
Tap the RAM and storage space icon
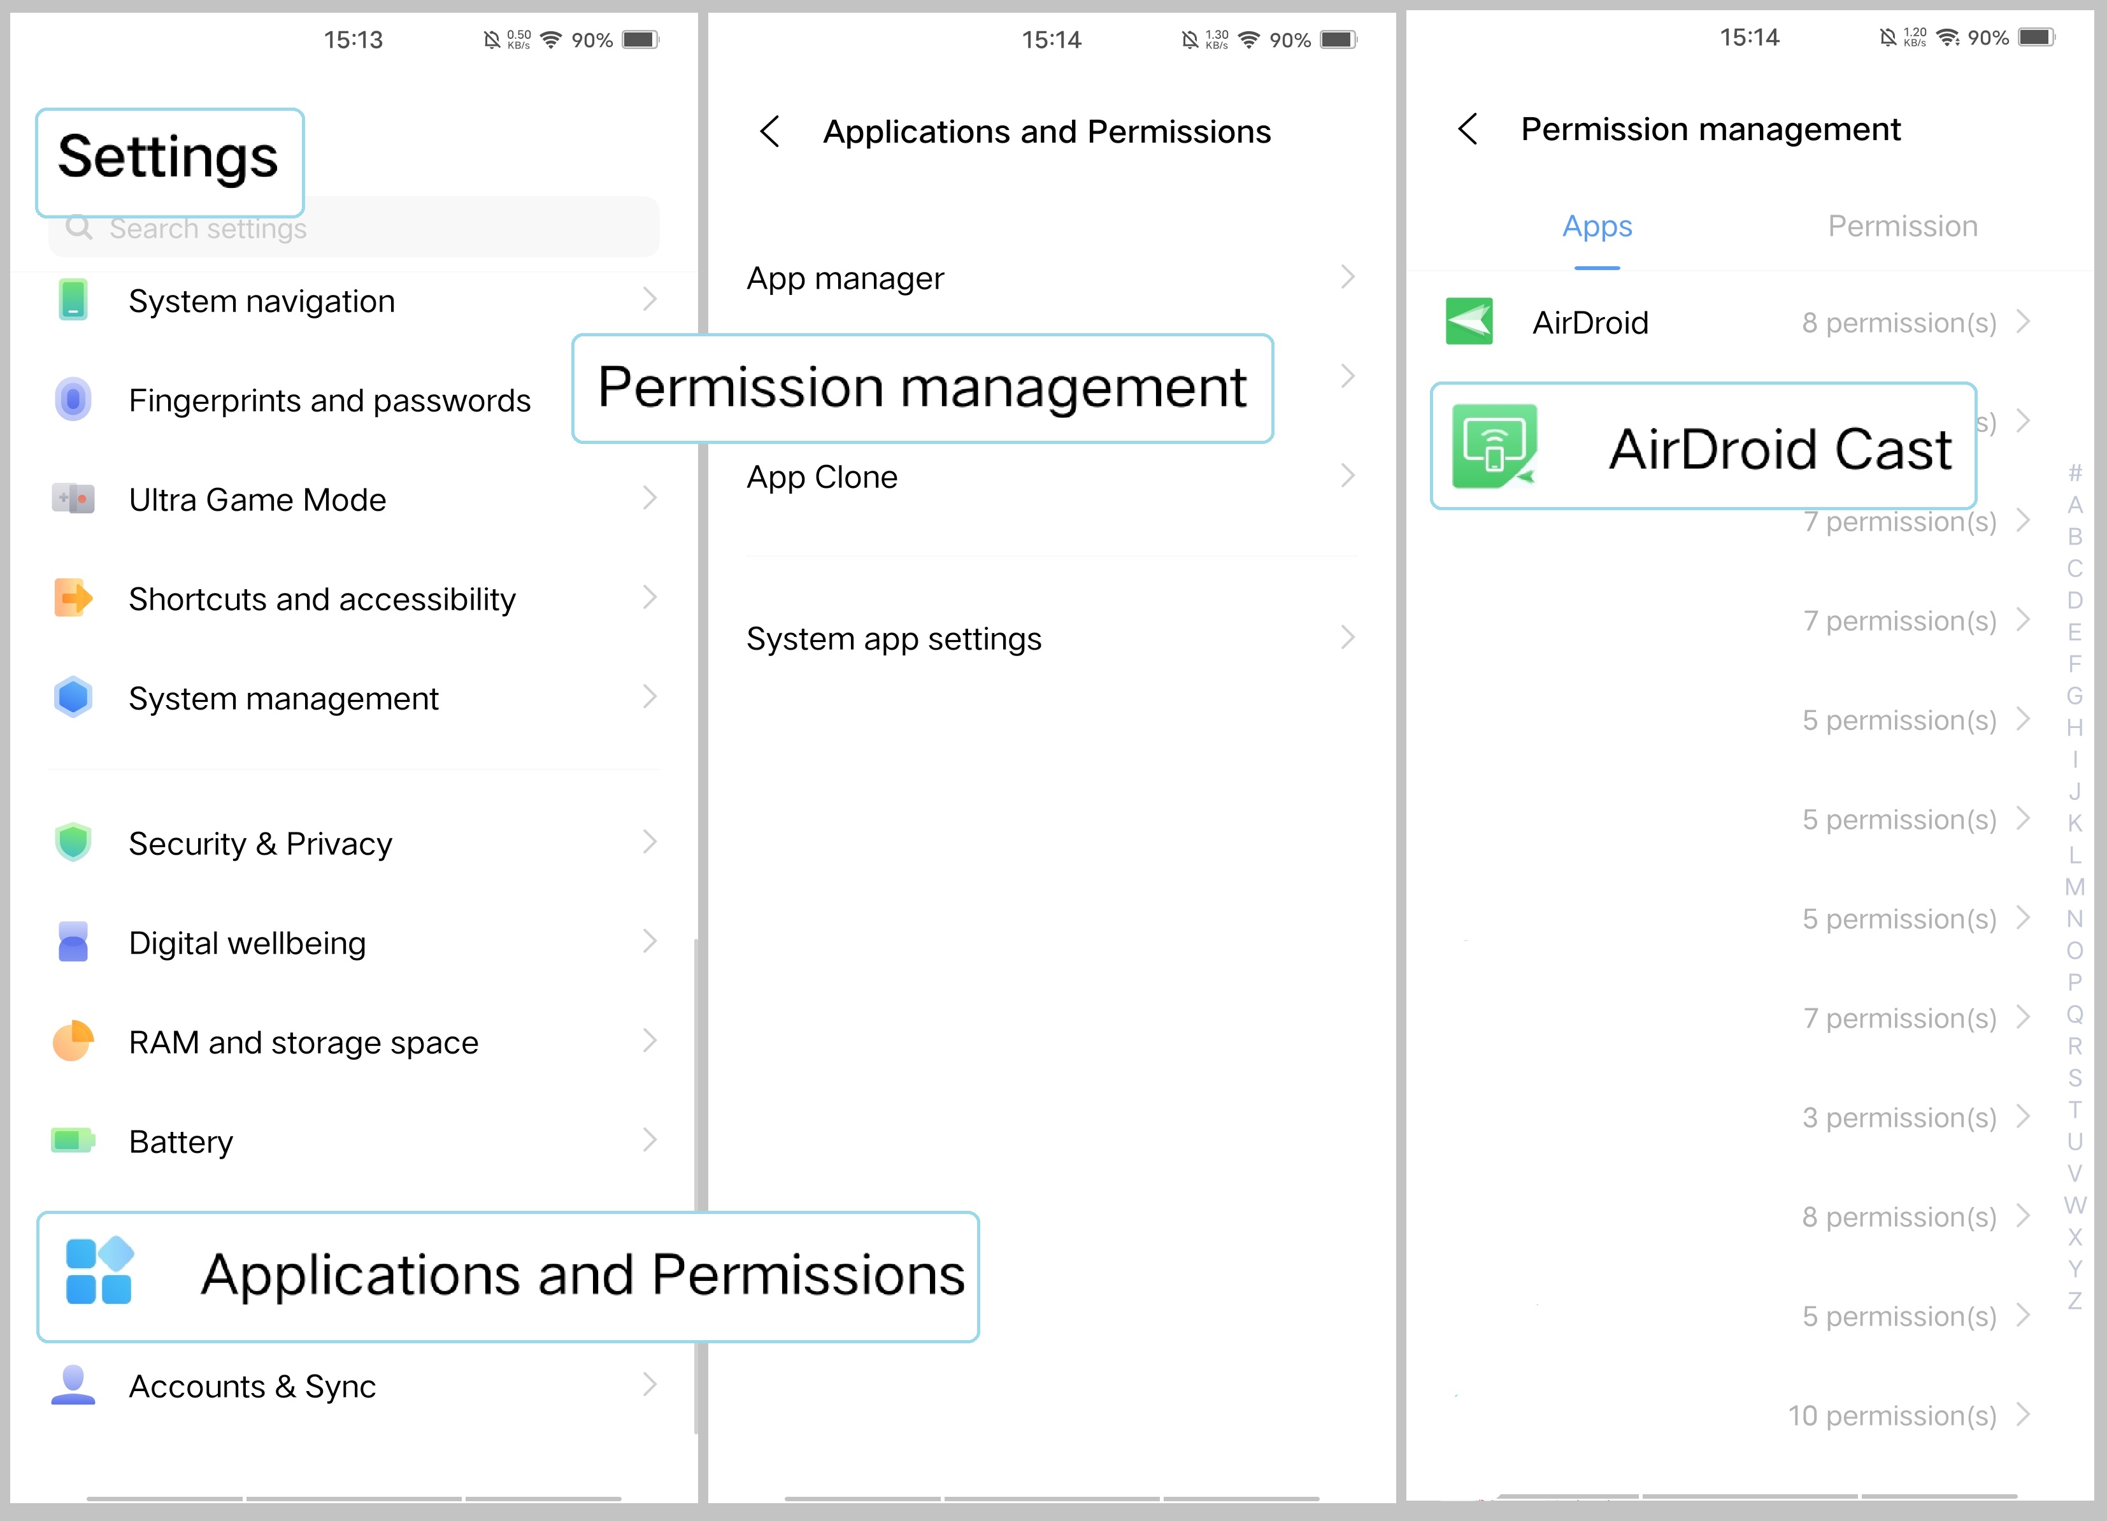[x=73, y=1041]
